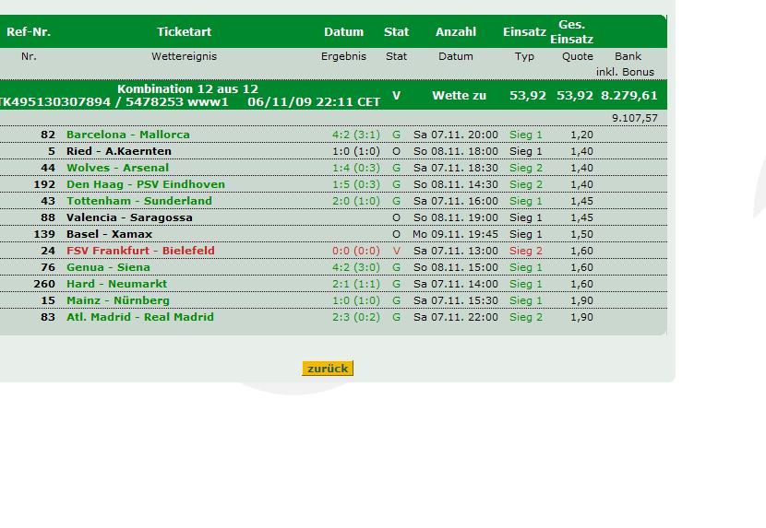
Task: Click the date Sa 07.11. 13:00
Action: pos(456,251)
